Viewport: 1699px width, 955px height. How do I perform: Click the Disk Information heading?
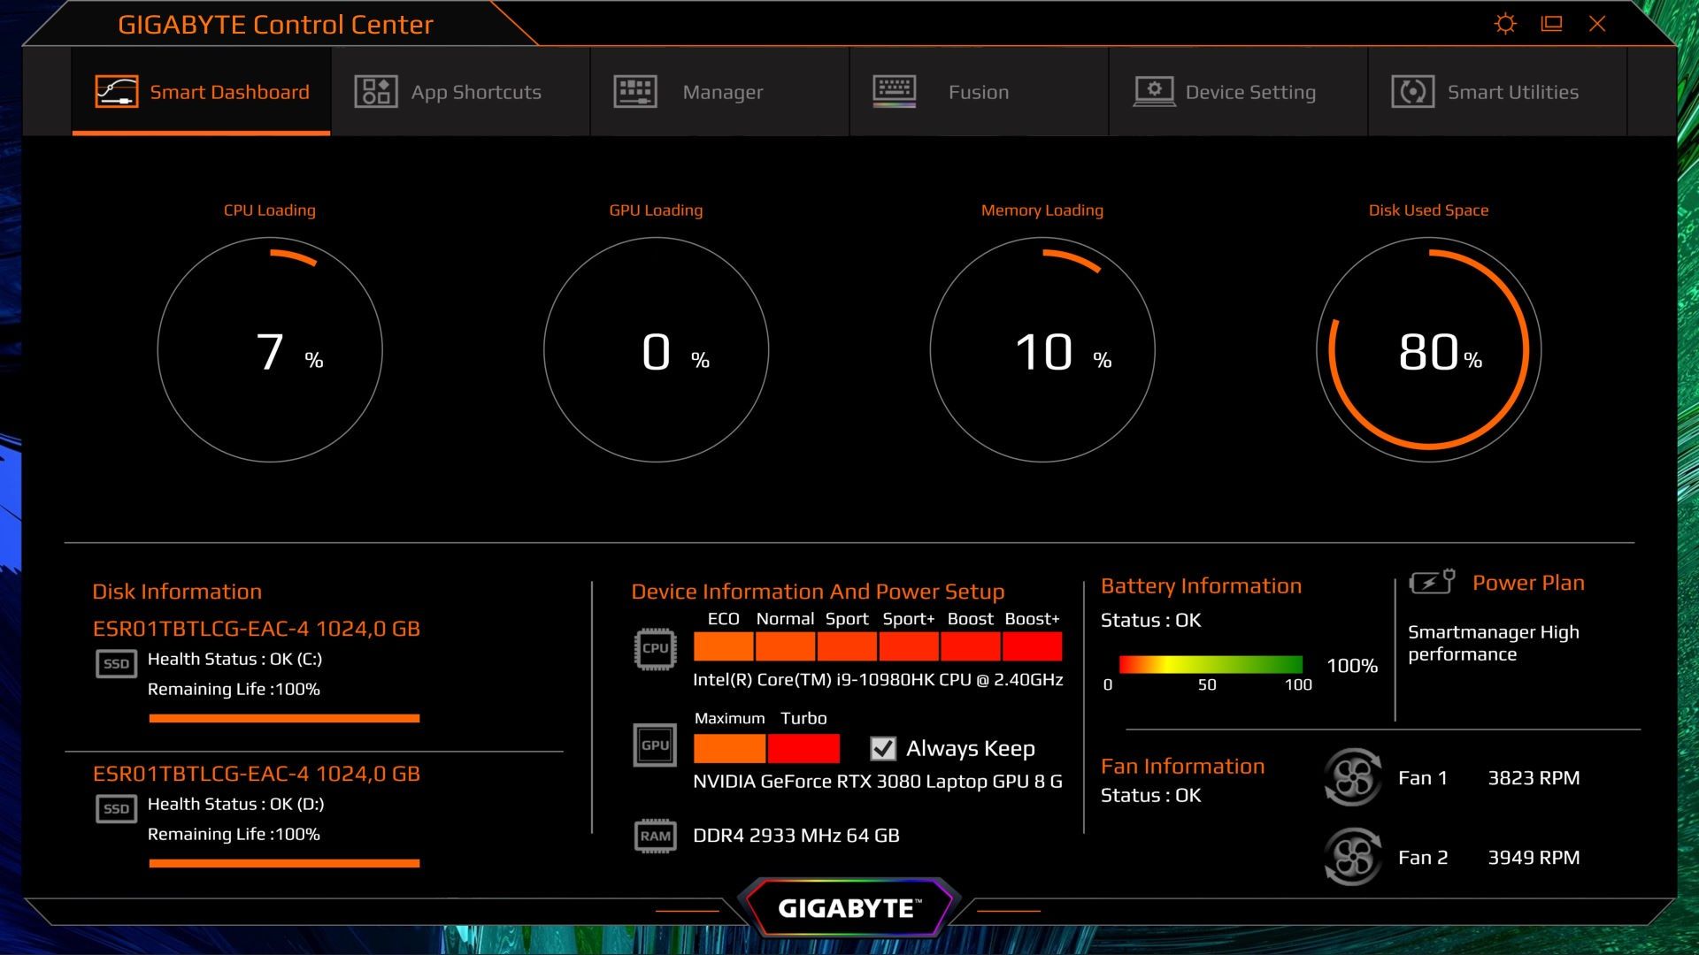pyautogui.click(x=177, y=592)
